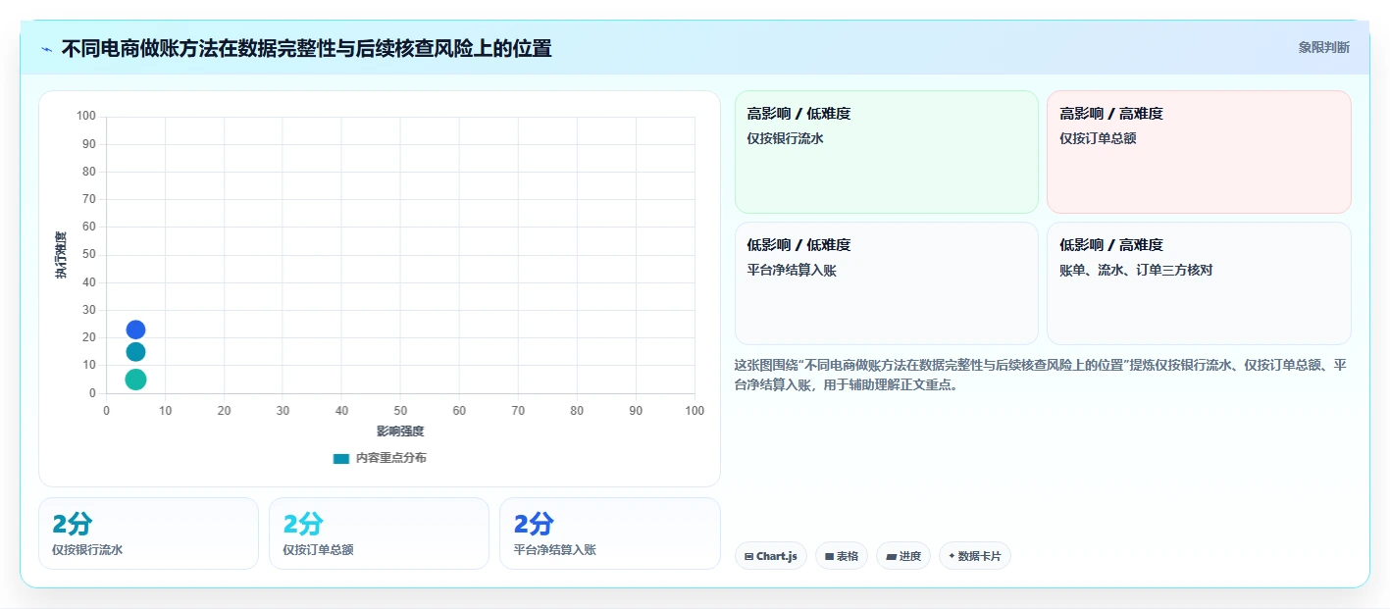
Task: Click the 50 tick on the y-axis
Action: tap(89, 254)
